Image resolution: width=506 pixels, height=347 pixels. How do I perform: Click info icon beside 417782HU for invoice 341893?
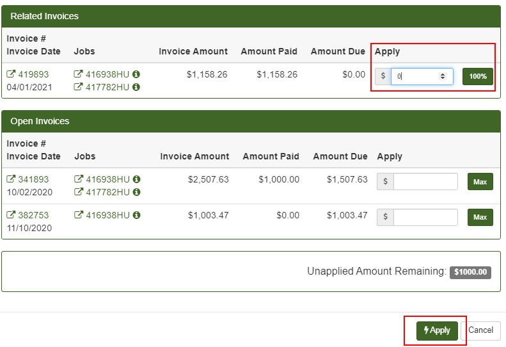[136, 192]
